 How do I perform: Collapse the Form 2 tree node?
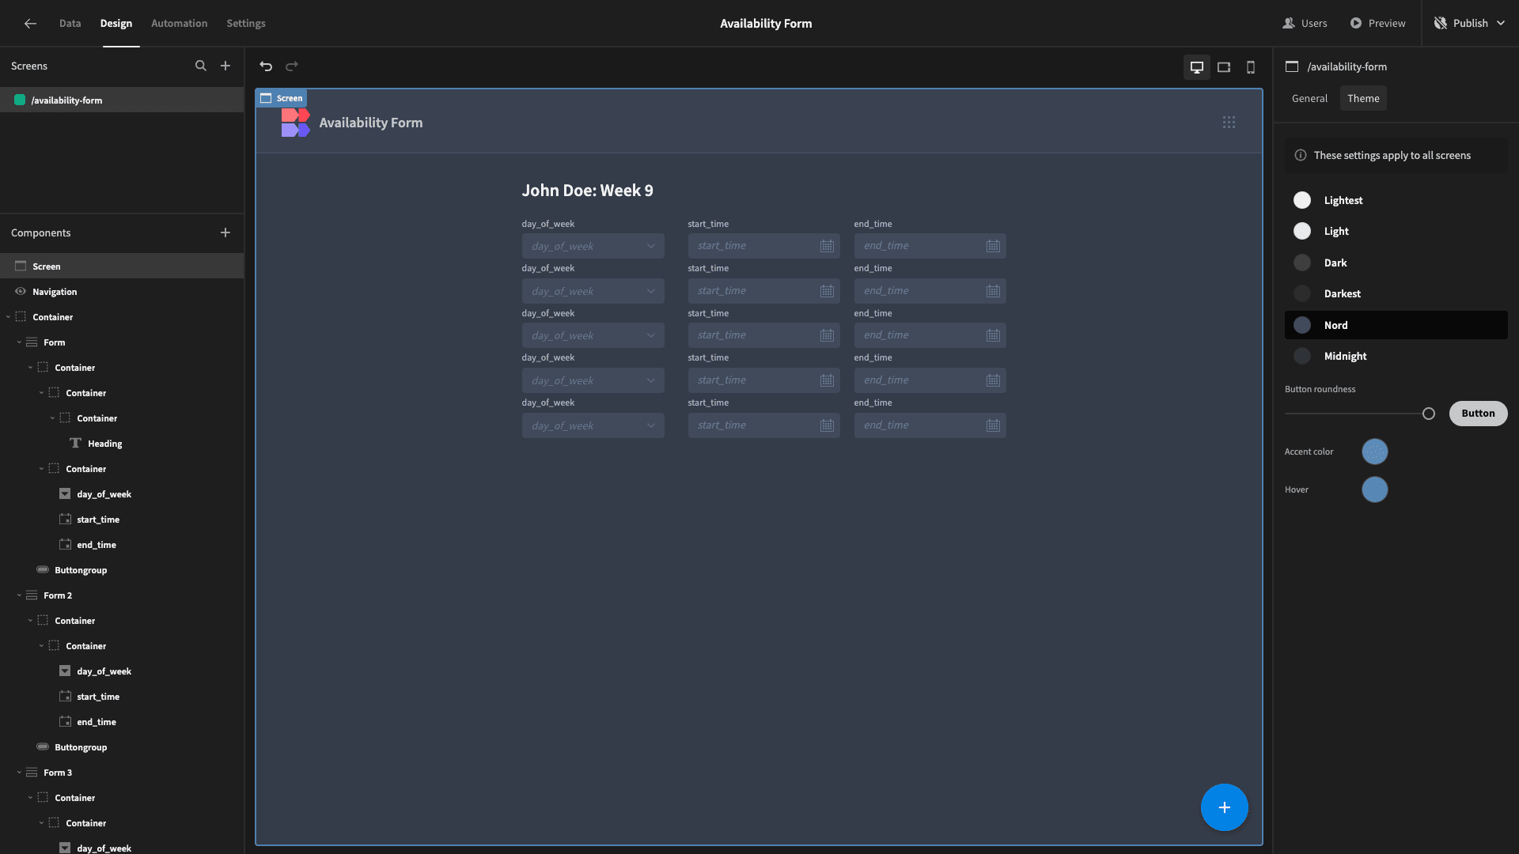[19, 595]
